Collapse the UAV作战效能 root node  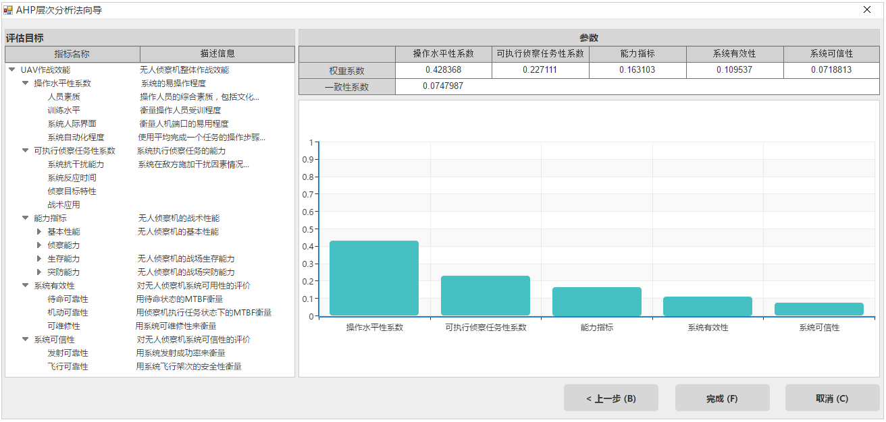12,69
